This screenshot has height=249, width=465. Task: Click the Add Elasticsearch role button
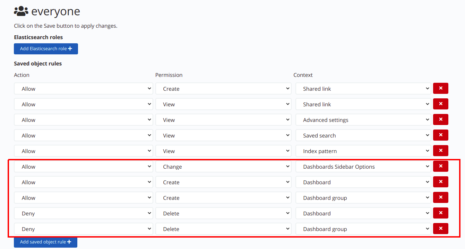[46, 48]
